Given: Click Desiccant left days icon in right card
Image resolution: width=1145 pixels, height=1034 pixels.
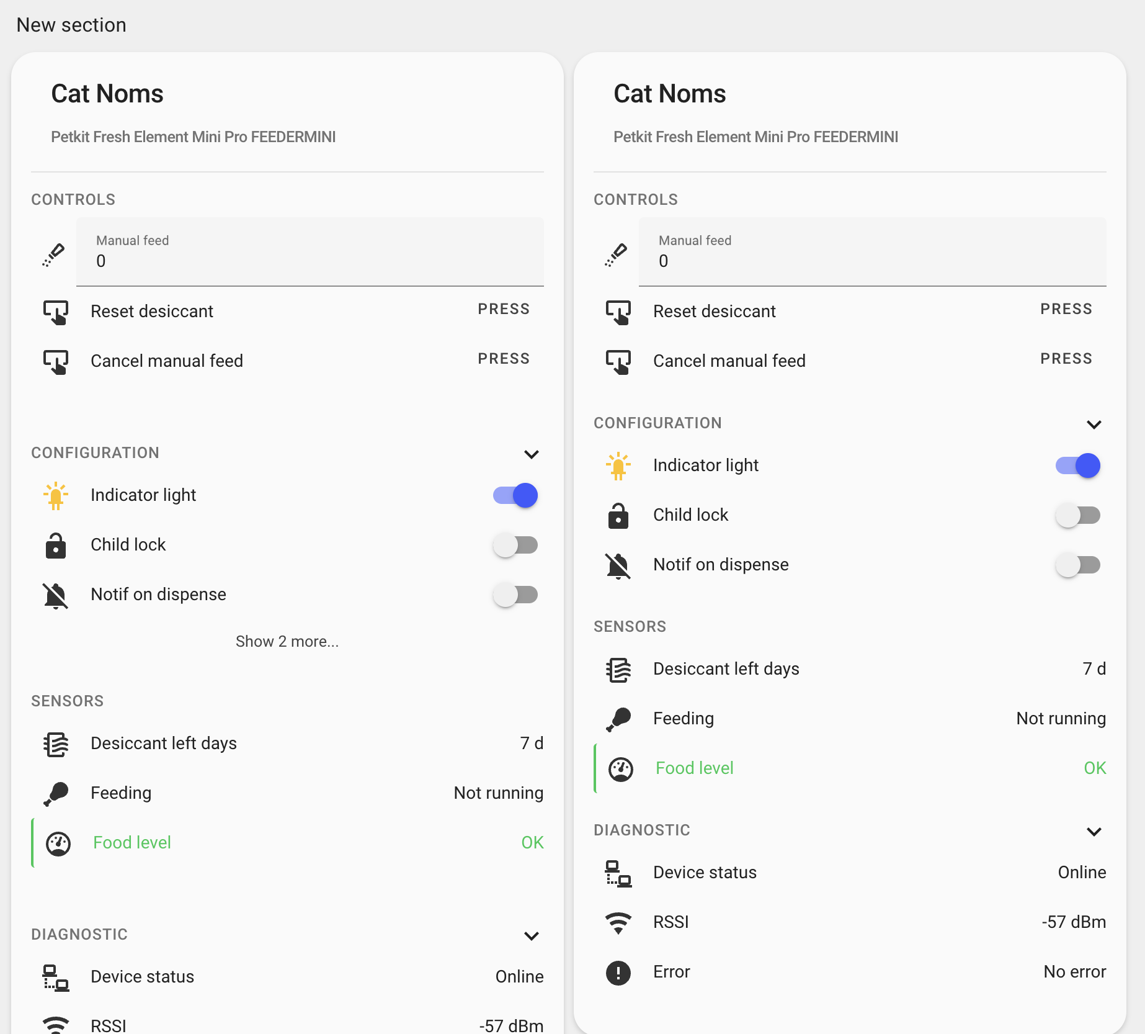Looking at the screenshot, I should pyautogui.click(x=618, y=669).
